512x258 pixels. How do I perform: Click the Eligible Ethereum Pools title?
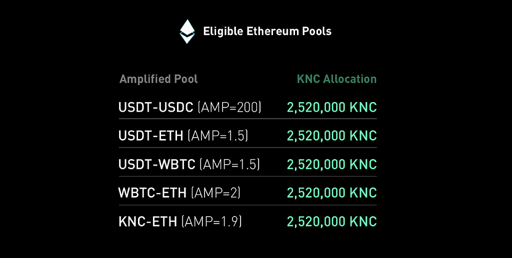(x=267, y=31)
